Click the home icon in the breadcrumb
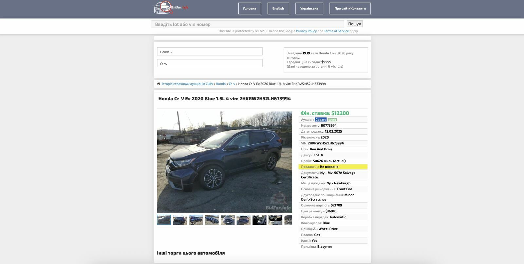524x264 pixels. (x=159, y=84)
